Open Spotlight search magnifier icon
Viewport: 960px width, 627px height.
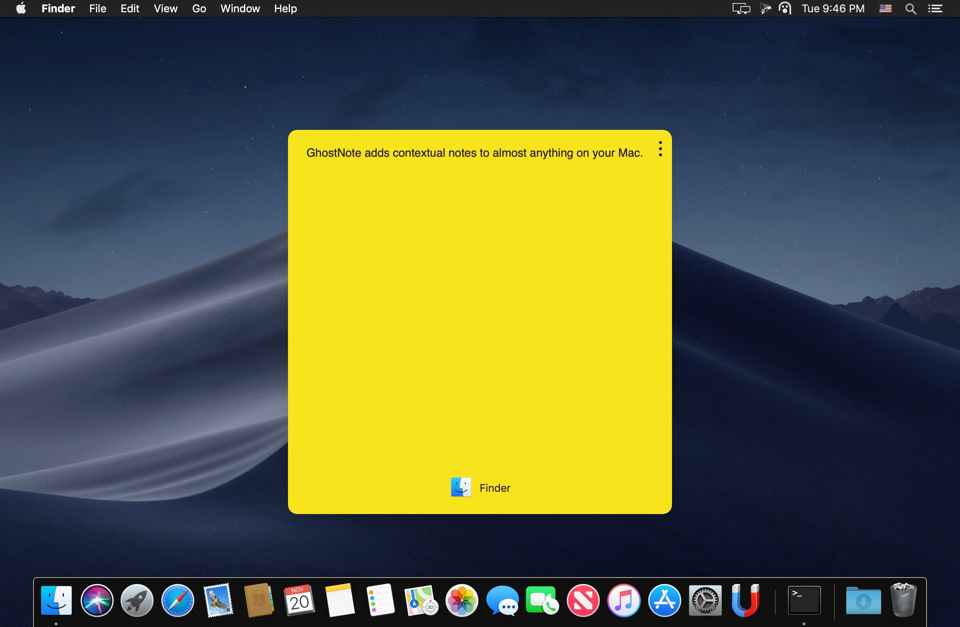pos(910,8)
